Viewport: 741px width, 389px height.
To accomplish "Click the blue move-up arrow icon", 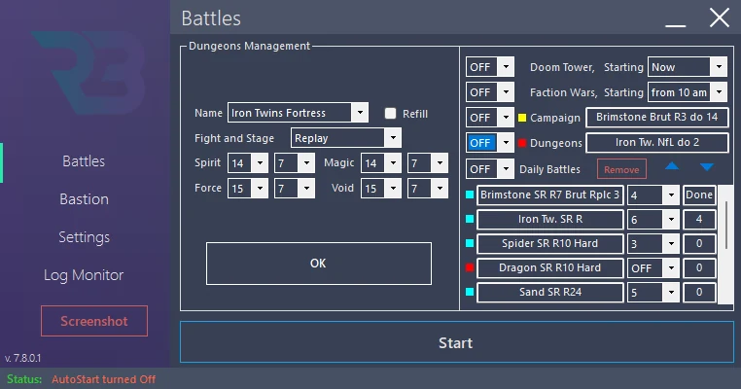I will click(x=672, y=166).
